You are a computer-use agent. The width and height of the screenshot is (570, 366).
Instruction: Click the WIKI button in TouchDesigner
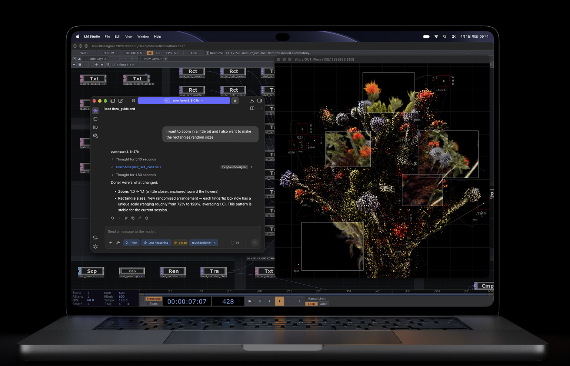coord(84,53)
